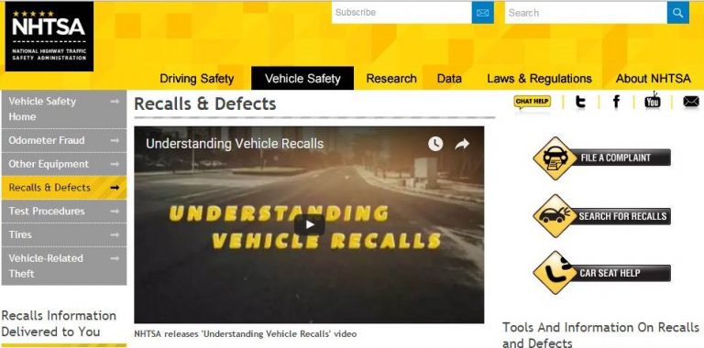The width and height of the screenshot is (704, 348).
Task: Open the Driving Safety menu
Action: [197, 79]
